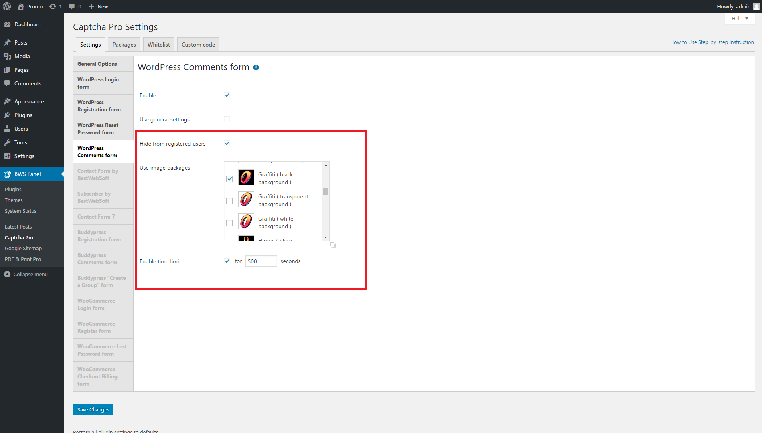762x433 pixels.
Task: Open PDF & Print Pro submenu item
Action: [23, 259]
